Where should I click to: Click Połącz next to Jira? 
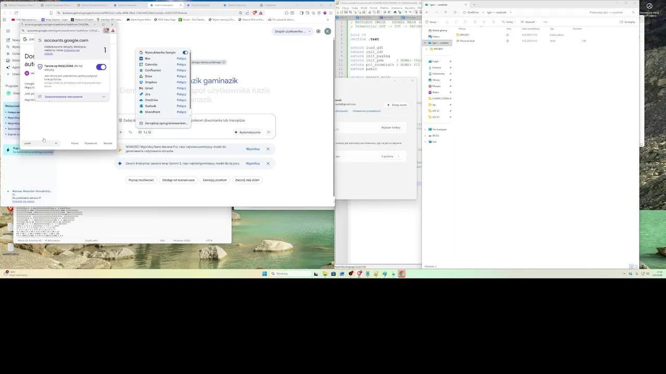click(x=182, y=94)
